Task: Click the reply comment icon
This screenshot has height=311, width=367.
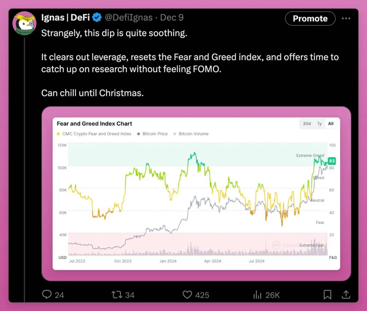Action: click(47, 294)
